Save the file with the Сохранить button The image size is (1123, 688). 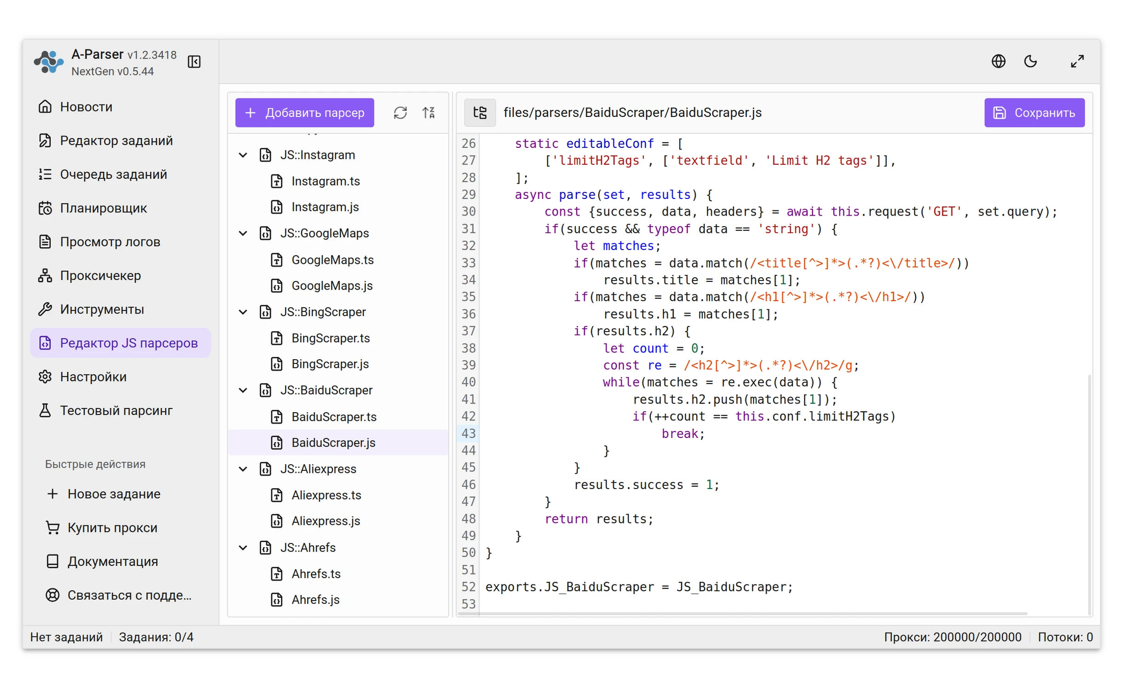[x=1034, y=112]
